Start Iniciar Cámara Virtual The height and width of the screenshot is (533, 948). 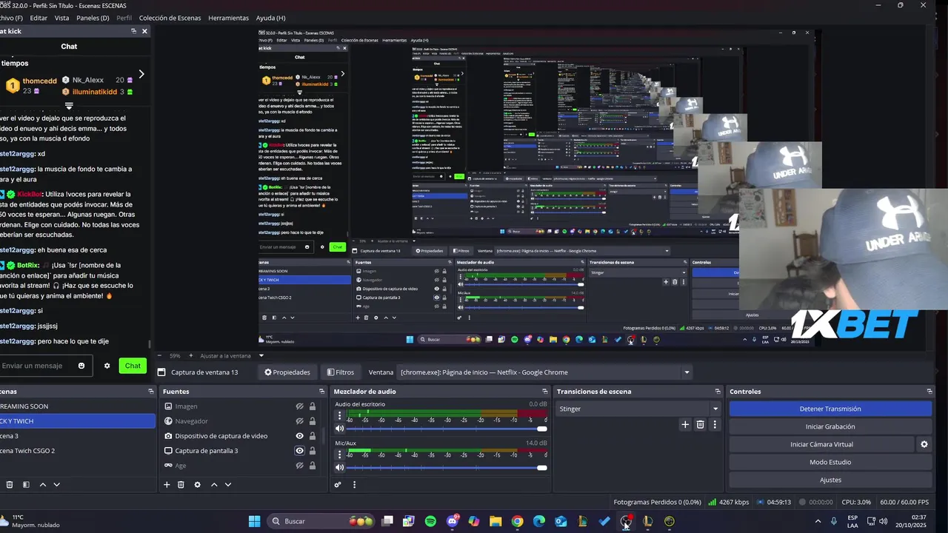click(x=821, y=444)
